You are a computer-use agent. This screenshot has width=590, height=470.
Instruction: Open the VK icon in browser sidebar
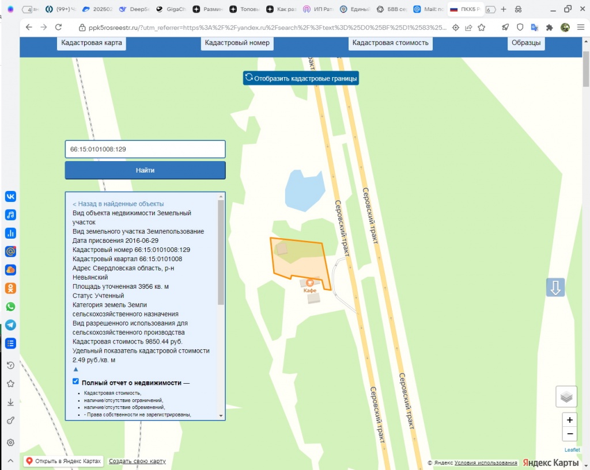(x=10, y=196)
